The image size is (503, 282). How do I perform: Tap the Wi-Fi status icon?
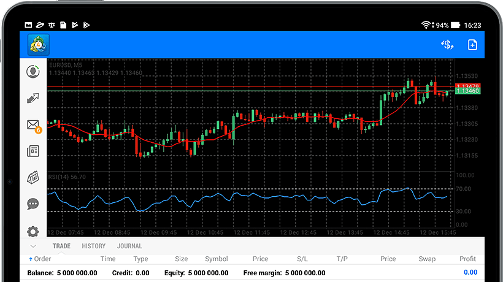click(x=426, y=25)
